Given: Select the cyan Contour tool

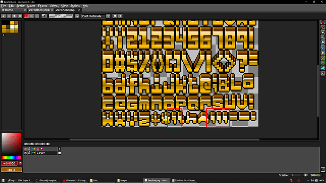Looking at the screenshot, I should click(323, 68).
